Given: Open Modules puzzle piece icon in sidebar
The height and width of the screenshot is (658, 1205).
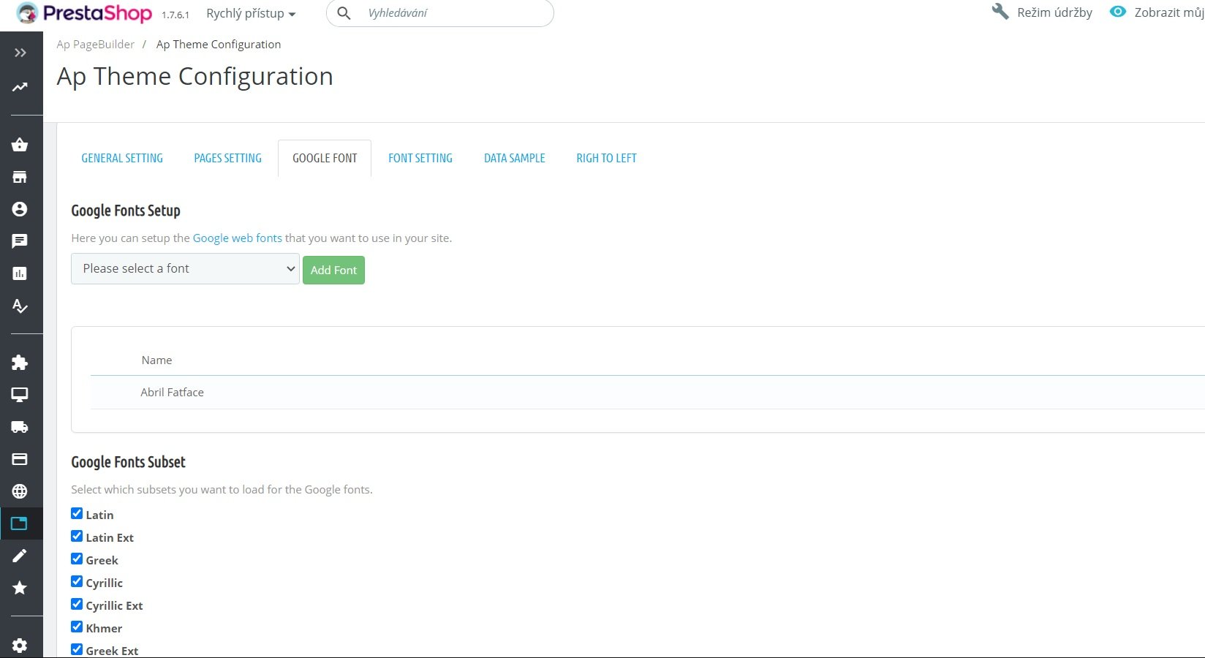Looking at the screenshot, I should click(20, 363).
